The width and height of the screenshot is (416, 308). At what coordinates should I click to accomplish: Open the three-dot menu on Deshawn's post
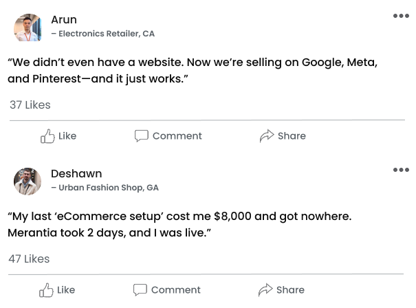pyautogui.click(x=401, y=170)
